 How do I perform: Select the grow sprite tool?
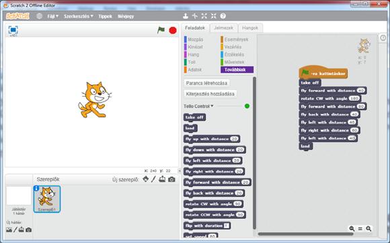(204, 16)
